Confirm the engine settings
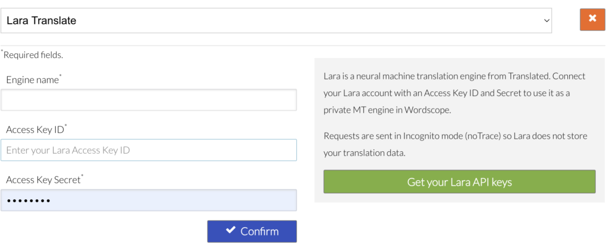The image size is (609, 252). [x=252, y=231]
